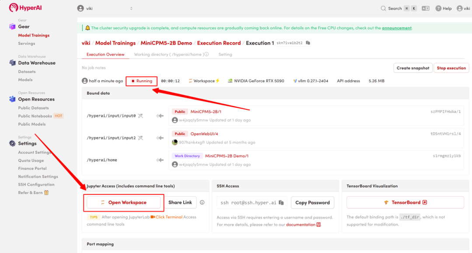Copy the SSH command with clipboard icon
Screen dimensions: 472x253
click(281, 202)
